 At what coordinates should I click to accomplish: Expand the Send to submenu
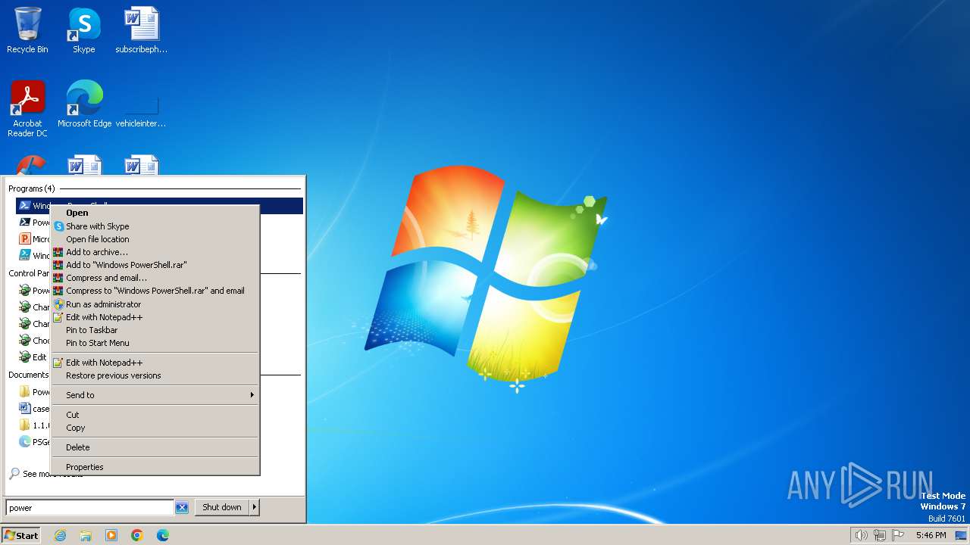point(155,395)
